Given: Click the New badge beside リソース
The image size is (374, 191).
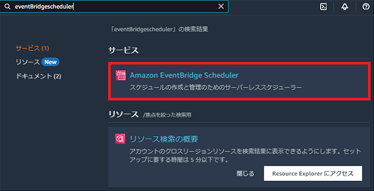Looking at the screenshot, I should click(50, 62).
